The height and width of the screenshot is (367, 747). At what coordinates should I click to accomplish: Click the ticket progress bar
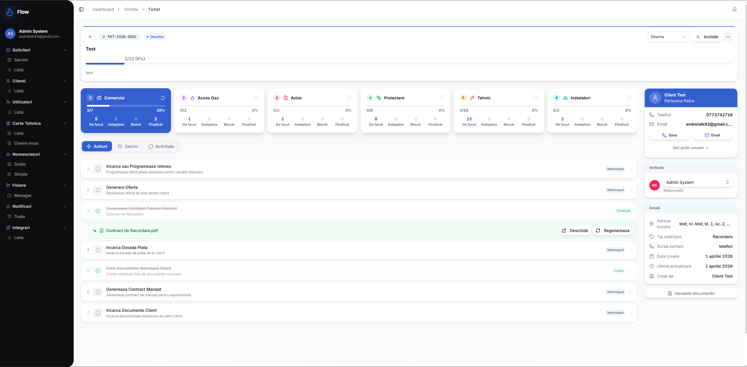(x=409, y=63)
